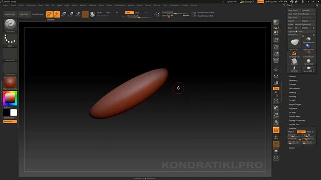Expand the Deformation subpalette
This screenshot has width=321, height=180.
[294, 89]
